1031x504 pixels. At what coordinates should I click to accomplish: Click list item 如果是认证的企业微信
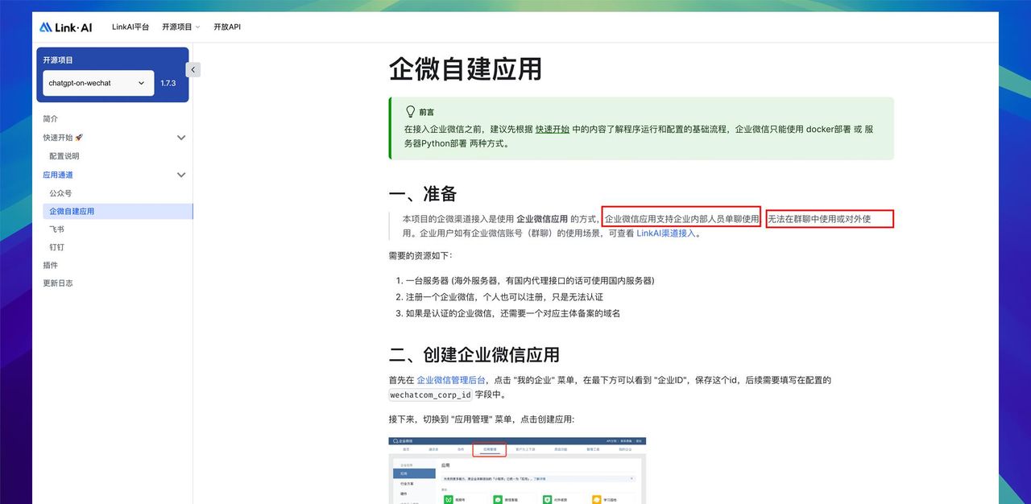point(512,313)
